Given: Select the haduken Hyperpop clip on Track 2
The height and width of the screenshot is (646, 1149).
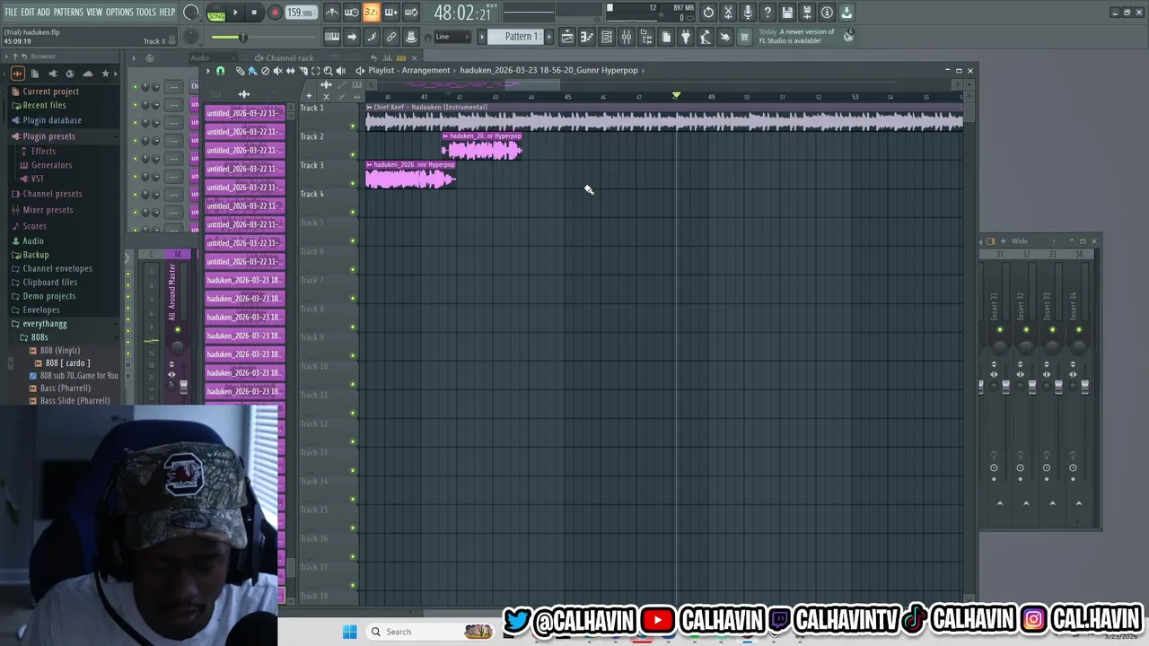Looking at the screenshot, I should pos(482,147).
